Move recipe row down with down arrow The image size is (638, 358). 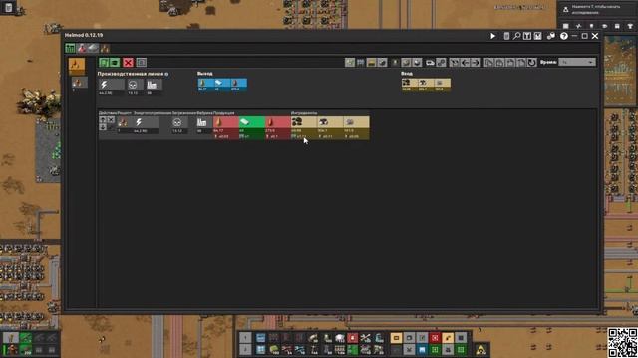tap(103, 127)
